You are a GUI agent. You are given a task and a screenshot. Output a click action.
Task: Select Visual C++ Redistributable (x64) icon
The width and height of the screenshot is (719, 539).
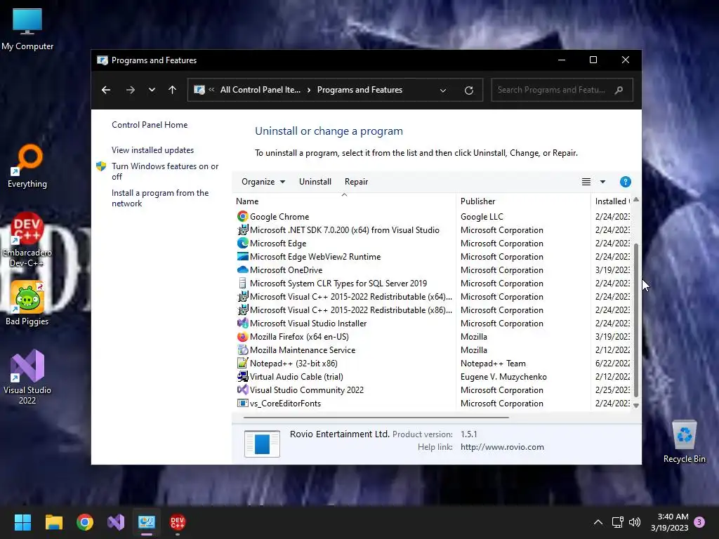[x=242, y=296]
